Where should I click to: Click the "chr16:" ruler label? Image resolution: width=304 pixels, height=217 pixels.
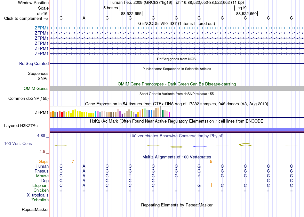[x=43, y=13]
